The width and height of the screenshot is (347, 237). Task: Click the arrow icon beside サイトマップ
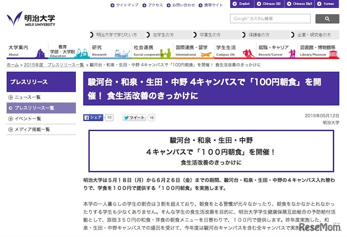[112, 5]
